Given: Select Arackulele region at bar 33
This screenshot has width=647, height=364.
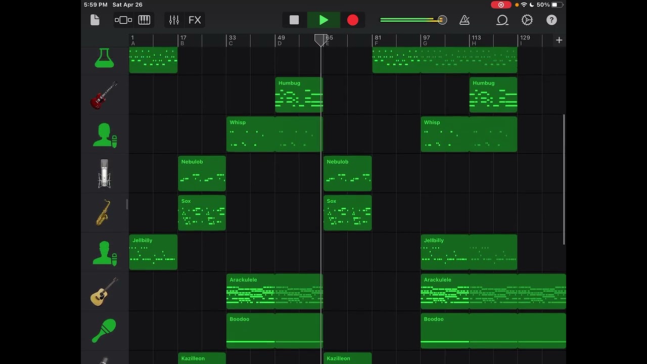Looking at the screenshot, I should pyautogui.click(x=274, y=292).
